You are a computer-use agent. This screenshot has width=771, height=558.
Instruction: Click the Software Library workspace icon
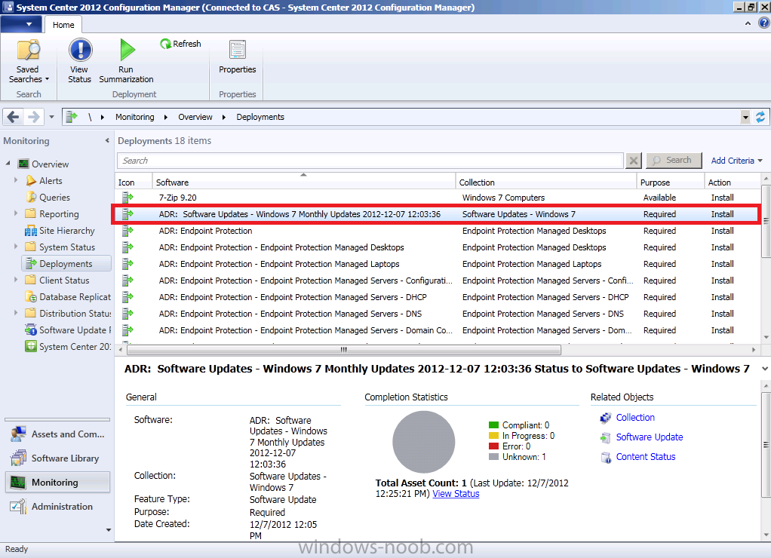pos(19,458)
